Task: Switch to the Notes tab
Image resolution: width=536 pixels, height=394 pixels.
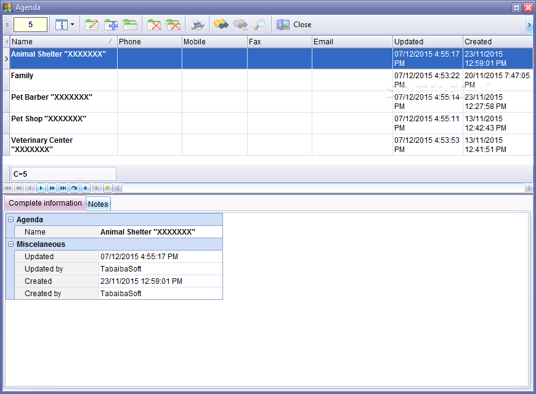Action: coord(98,204)
